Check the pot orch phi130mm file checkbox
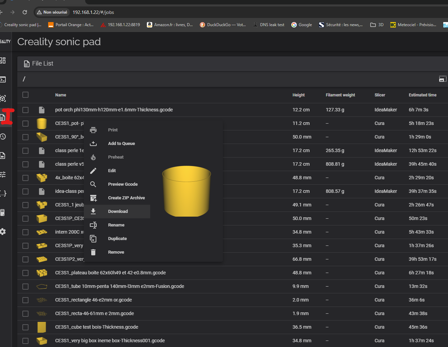The height and width of the screenshot is (347, 448). coord(25,110)
